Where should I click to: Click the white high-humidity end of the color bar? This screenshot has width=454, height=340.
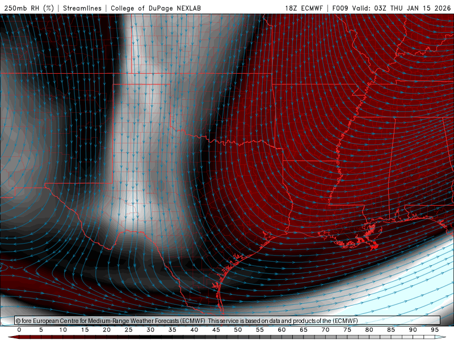tap(440, 337)
